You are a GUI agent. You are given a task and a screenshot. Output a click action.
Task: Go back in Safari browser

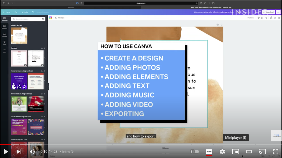click(x=8, y=3)
